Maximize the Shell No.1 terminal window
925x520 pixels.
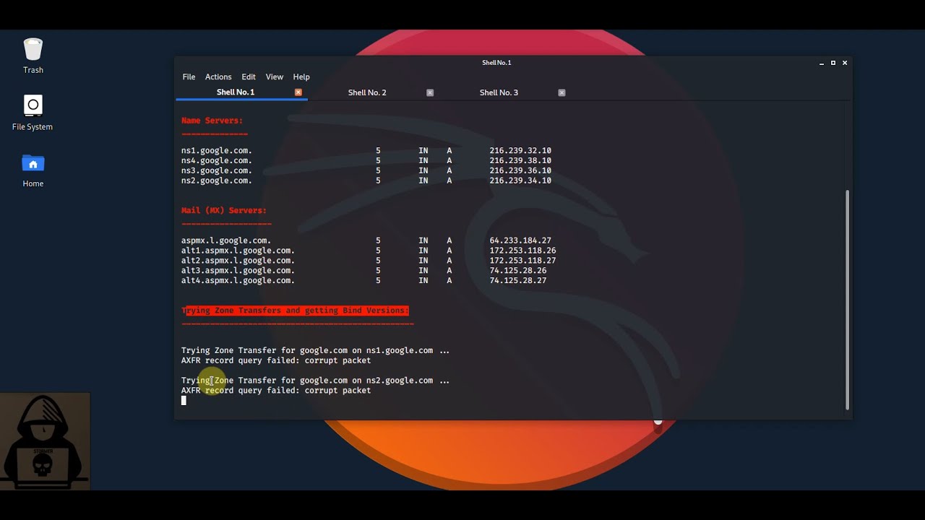pyautogui.click(x=832, y=63)
